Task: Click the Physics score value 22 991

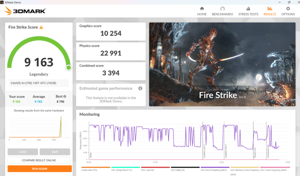Action: [x=111, y=53]
